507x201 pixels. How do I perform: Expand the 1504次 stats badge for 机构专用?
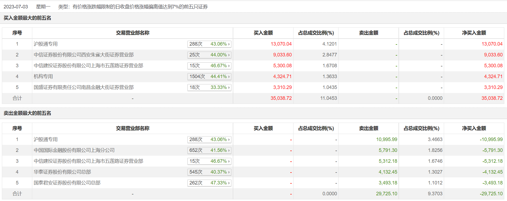[209, 77]
